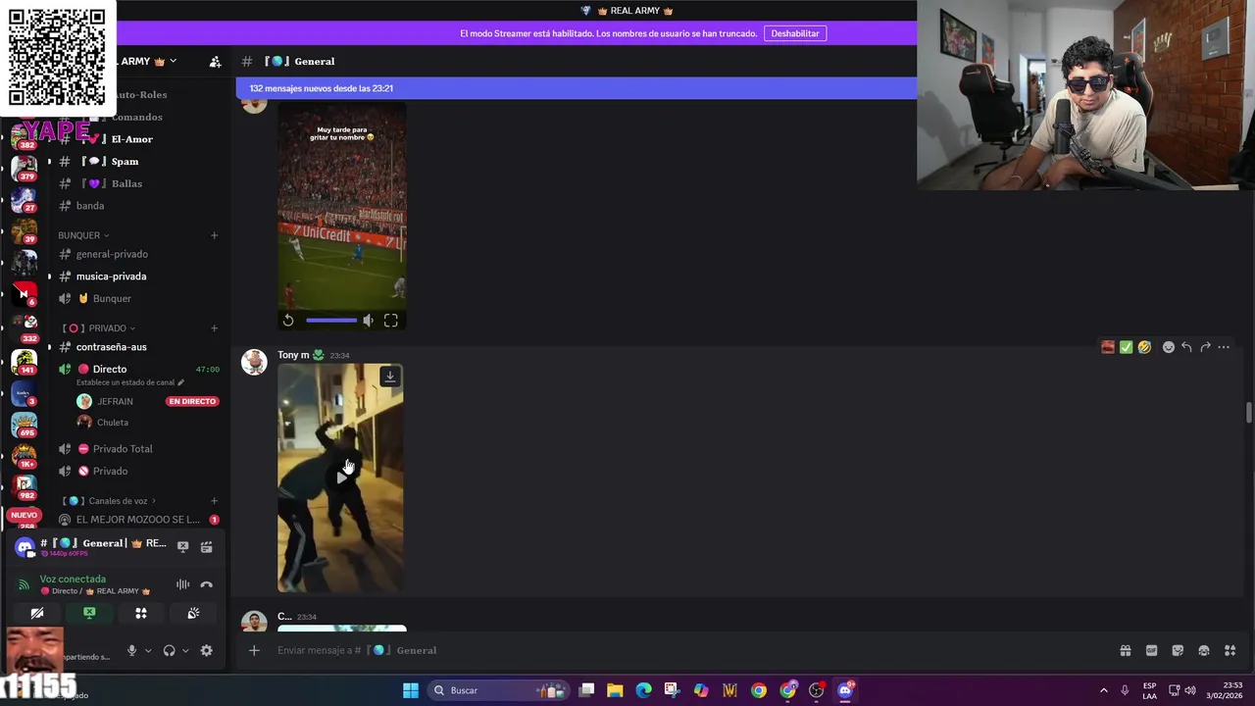Open the activities button in voice panel
Screen dimensions: 1255x706
141,613
